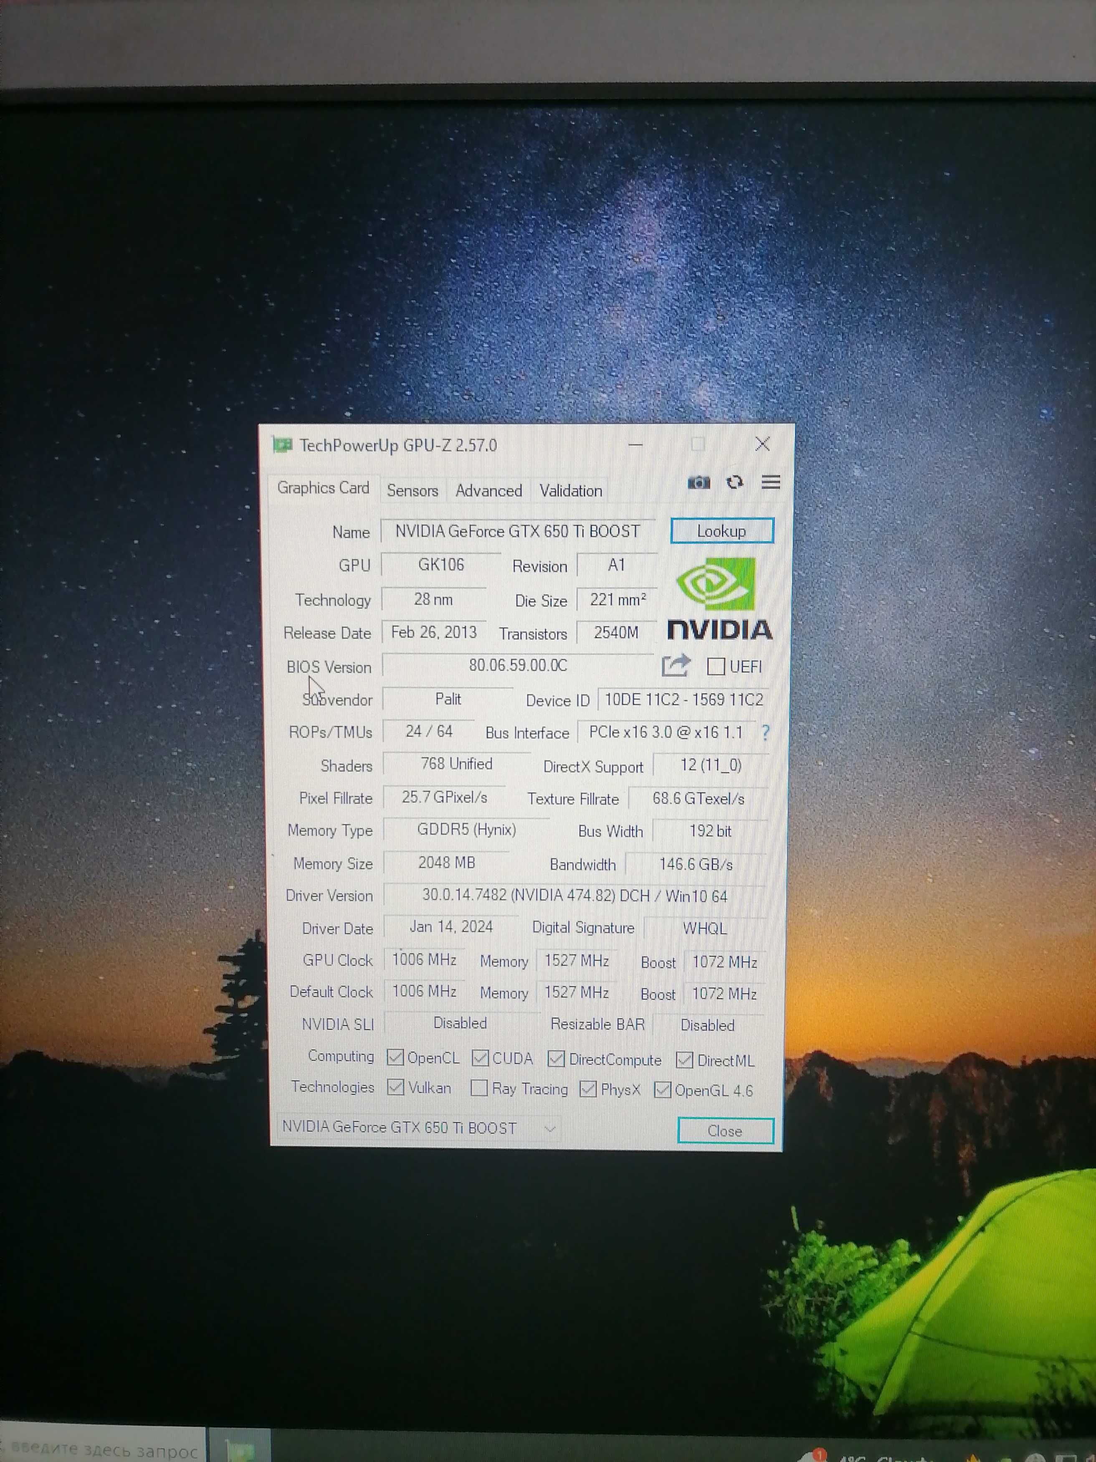The width and height of the screenshot is (1096, 1462).
Task: Toggle the OpenCL checkbox
Action: tap(395, 1058)
